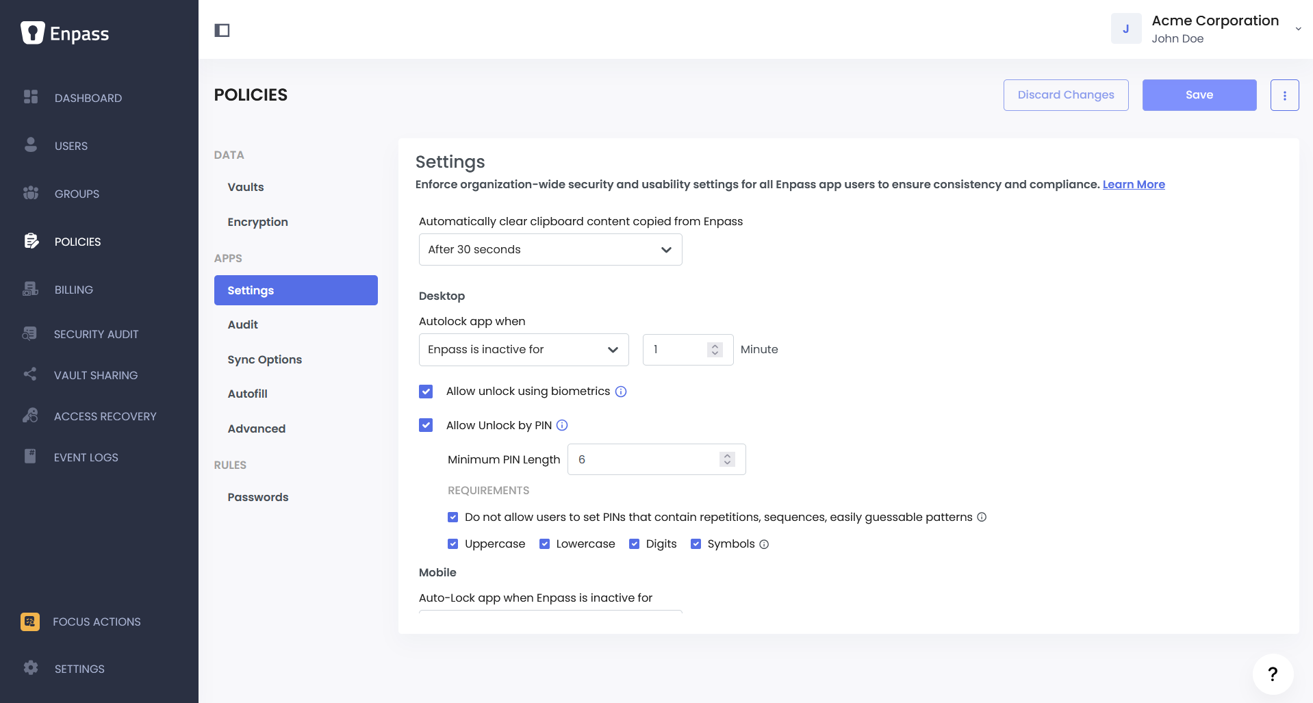Toggle the sidebar collapse icon
The image size is (1313, 703).
tap(222, 30)
